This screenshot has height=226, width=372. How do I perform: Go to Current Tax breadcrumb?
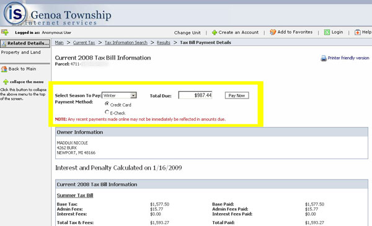pos(84,43)
